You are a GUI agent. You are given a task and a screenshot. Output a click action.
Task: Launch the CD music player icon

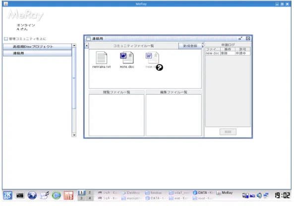[45, 195]
